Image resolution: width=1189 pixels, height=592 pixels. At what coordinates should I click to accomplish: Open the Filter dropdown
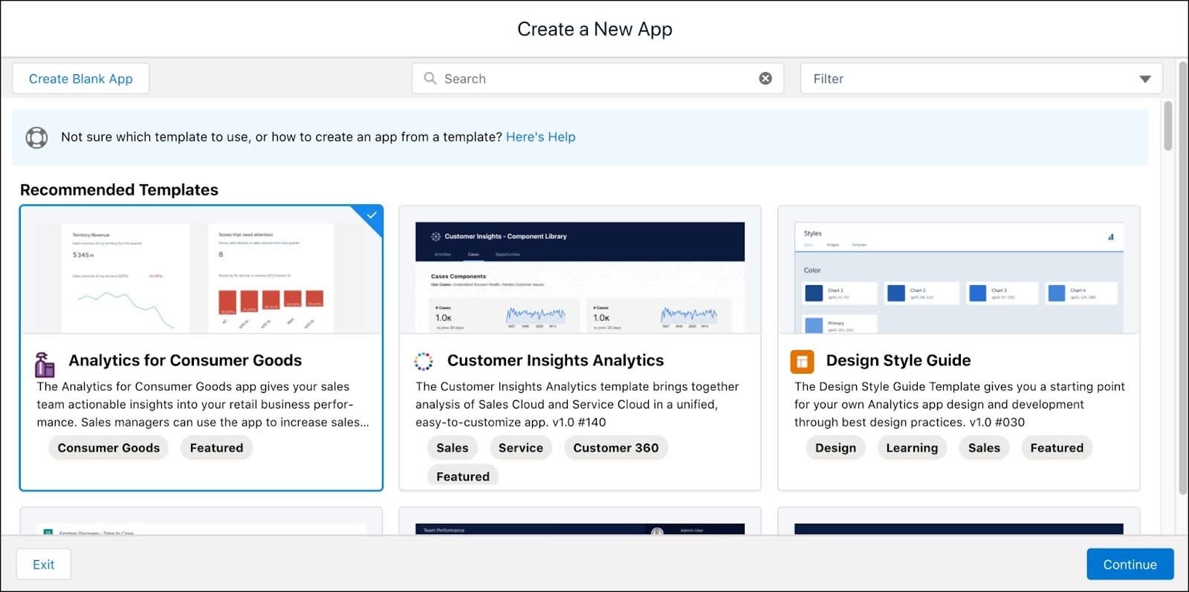tap(981, 79)
